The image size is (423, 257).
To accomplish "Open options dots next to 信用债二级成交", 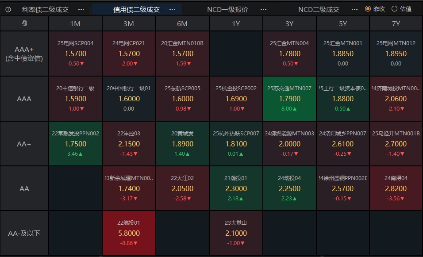I will (x=172, y=10).
